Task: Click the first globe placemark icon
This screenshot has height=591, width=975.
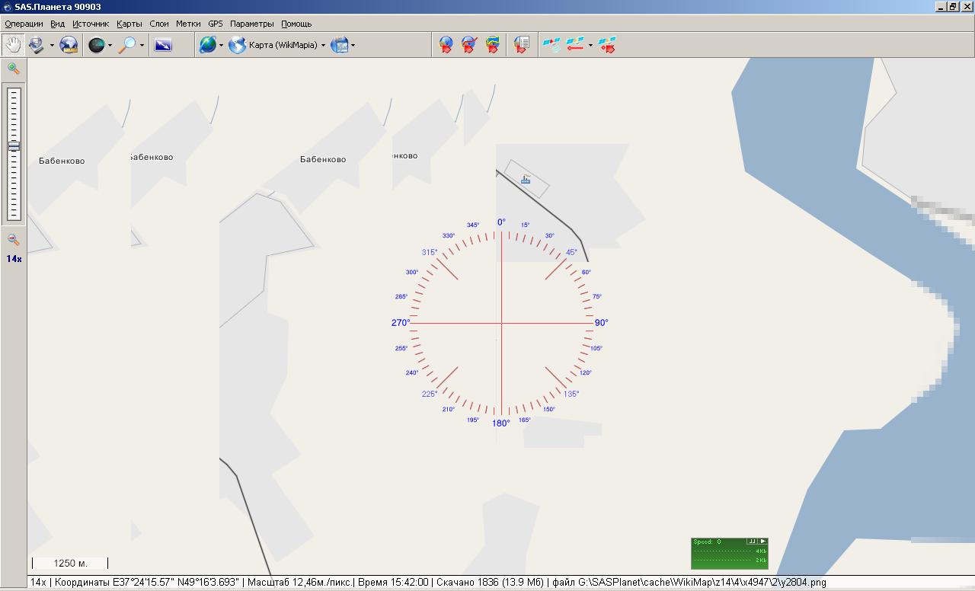Action: point(446,45)
